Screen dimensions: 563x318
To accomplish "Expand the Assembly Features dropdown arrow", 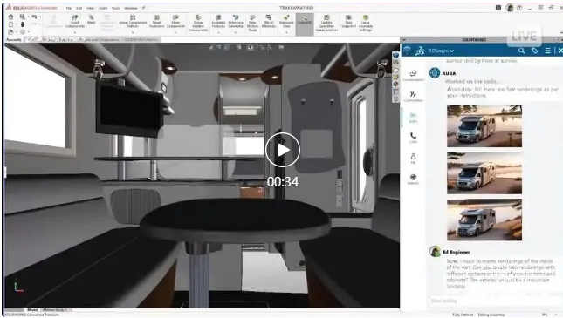I will (218, 32).
